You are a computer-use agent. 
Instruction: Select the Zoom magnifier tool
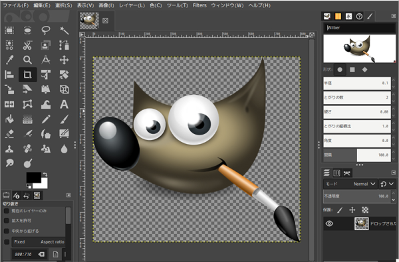coord(27,60)
